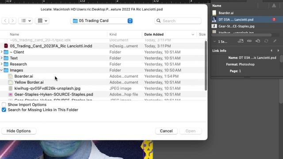Click the file list vertical scrollbar

(206, 66)
